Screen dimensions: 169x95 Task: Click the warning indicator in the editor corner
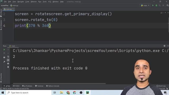coord(162,13)
